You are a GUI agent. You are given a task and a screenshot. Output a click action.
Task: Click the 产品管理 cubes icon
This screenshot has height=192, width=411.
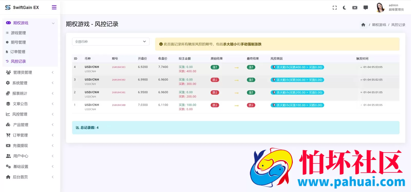(x=8, y=125)
